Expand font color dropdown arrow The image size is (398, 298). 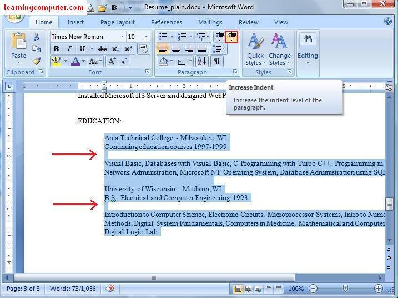coord(83,61)
